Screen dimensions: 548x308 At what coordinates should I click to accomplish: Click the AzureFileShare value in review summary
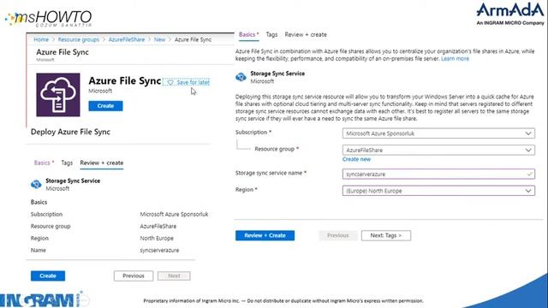coord(158,226)
